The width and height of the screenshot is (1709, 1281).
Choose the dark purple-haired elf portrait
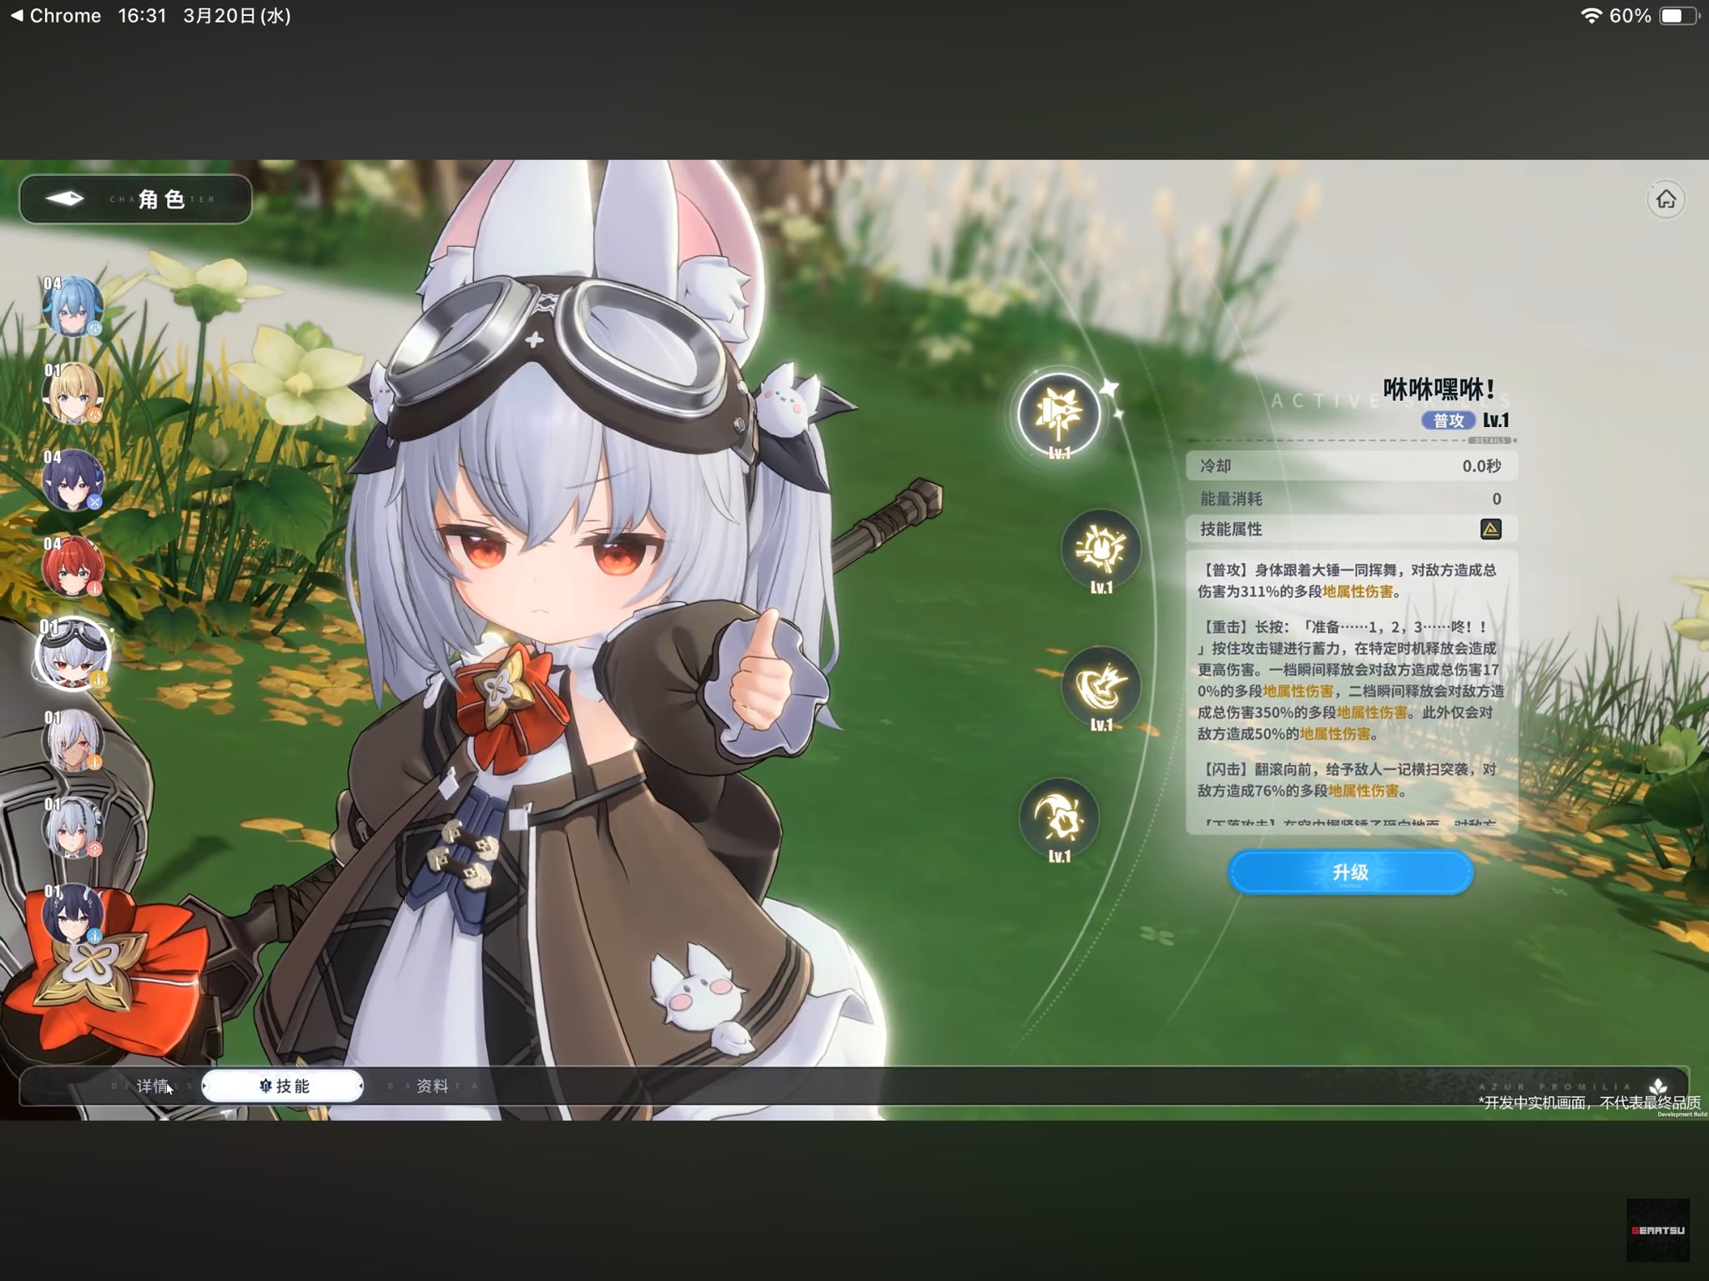[73, 480]
